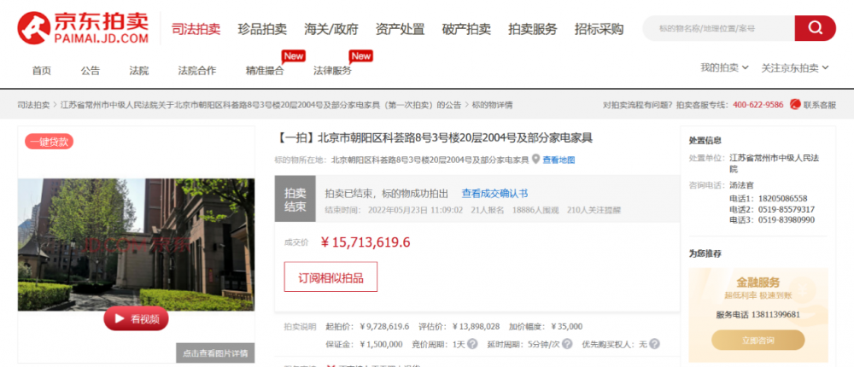Play the property video 看视频
The image size is (854, 367).
136,319
